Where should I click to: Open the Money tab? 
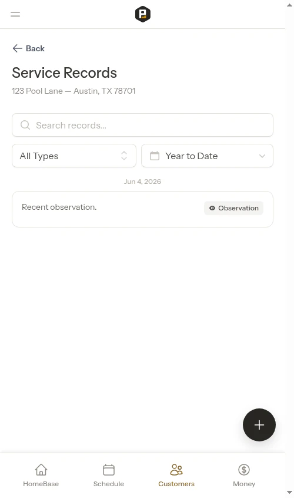coord(244,475)
